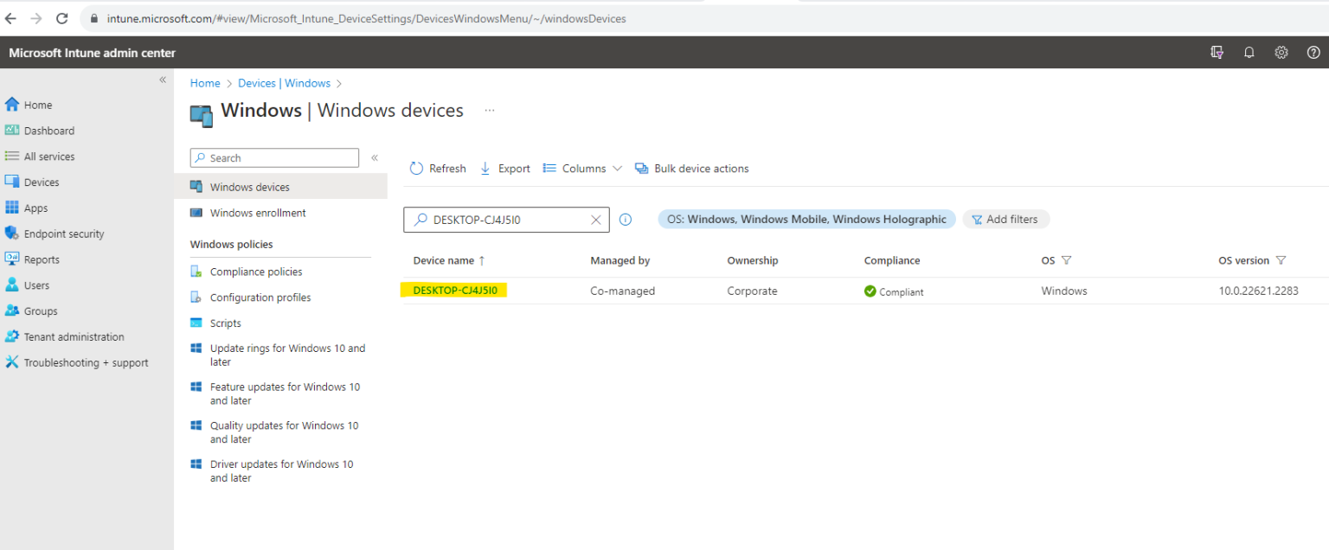
Task: Collapse the Windows policies side panel
Action: pos(375,157)
